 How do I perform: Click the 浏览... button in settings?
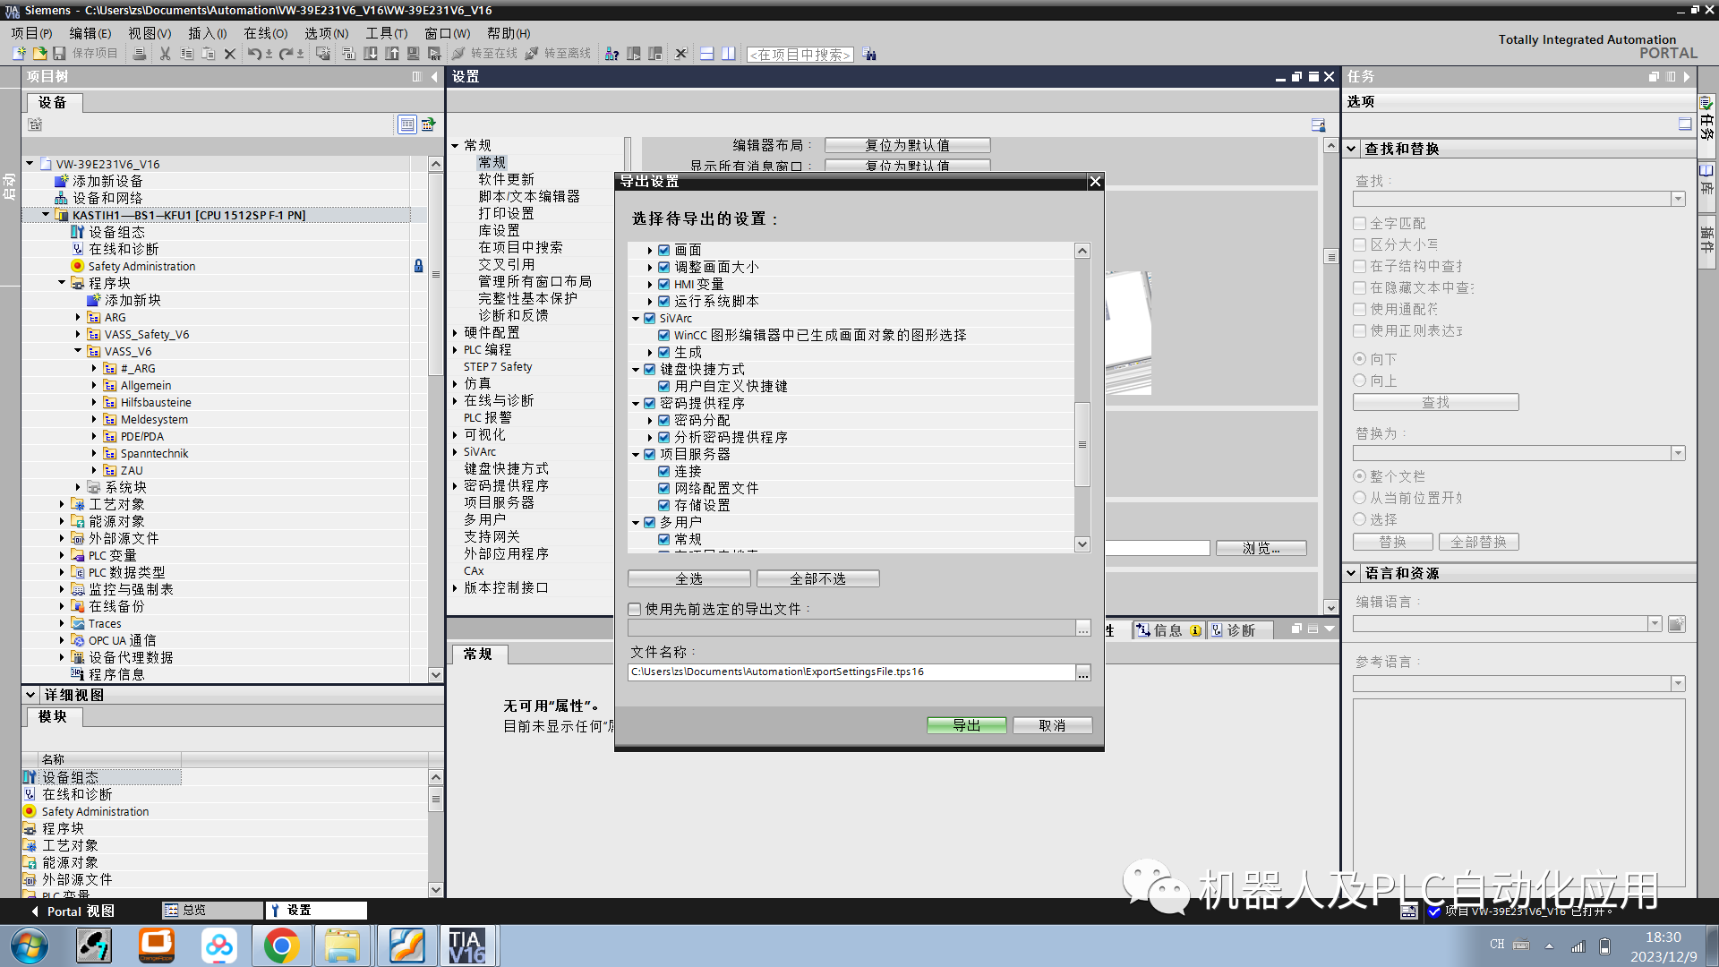pyautogui.click(x=1261, y=548)
